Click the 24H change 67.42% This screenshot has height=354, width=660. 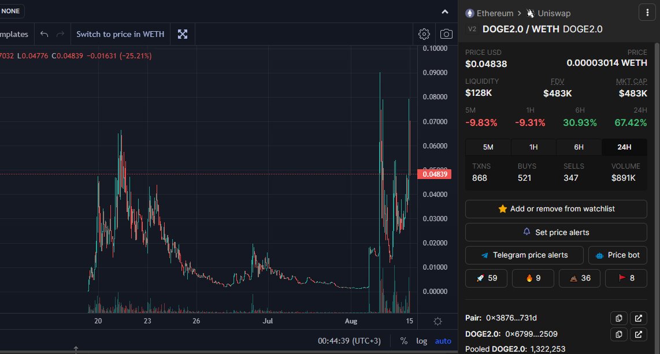tap(631, 123)
